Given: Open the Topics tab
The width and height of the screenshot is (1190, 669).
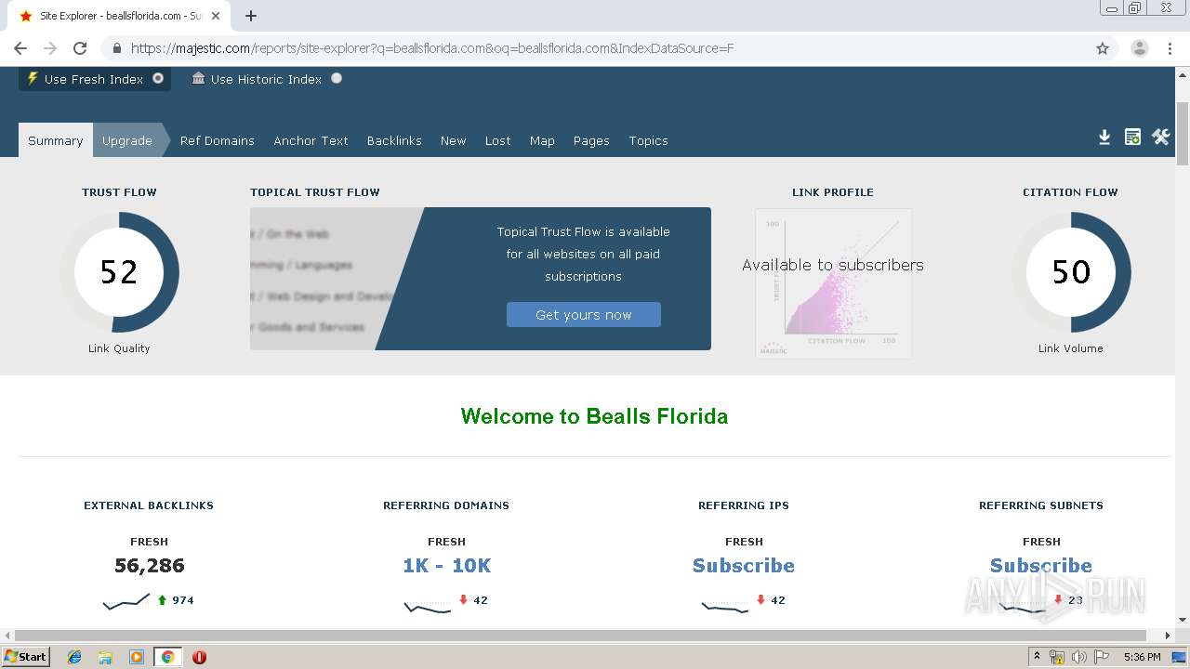Looking at the screenshot, I should pos(648,140).
